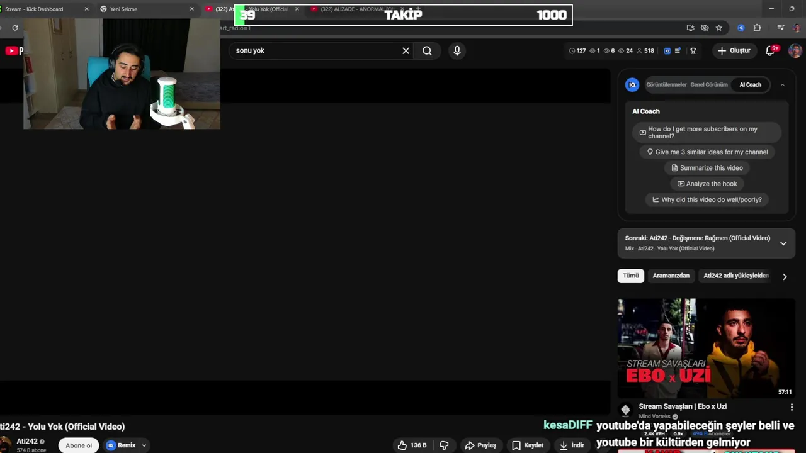
Task: Open the Ati242 channel name link
Action: [27, 442]
